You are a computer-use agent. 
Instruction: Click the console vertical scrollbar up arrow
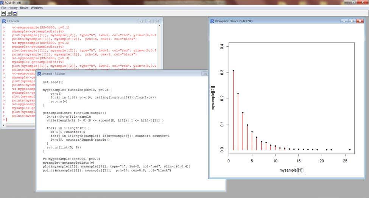159,26
